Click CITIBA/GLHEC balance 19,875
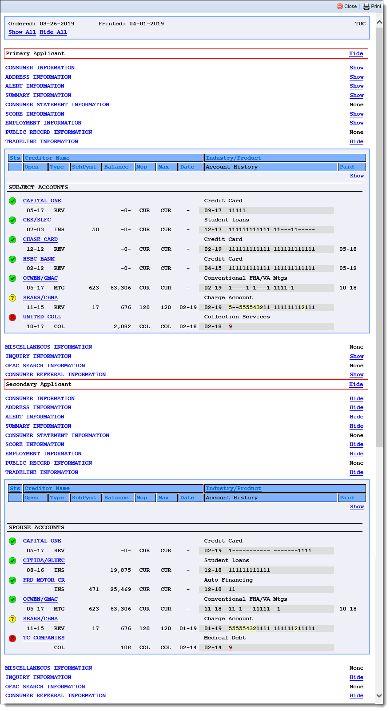 click(121, 570)
